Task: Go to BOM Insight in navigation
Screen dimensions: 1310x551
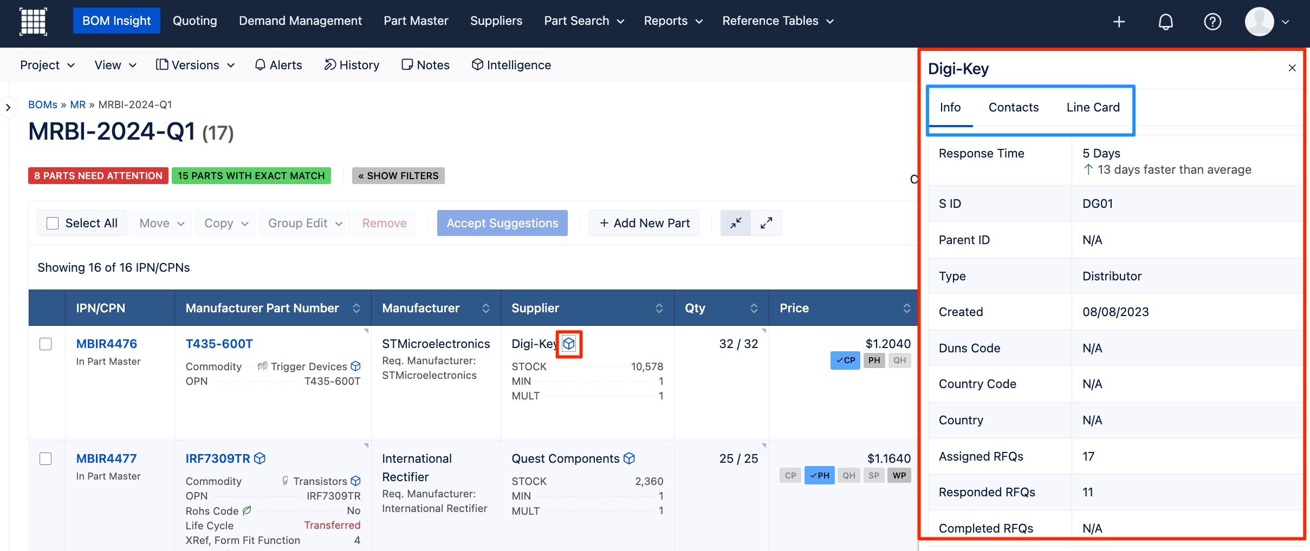Action: tap(116, 21)
